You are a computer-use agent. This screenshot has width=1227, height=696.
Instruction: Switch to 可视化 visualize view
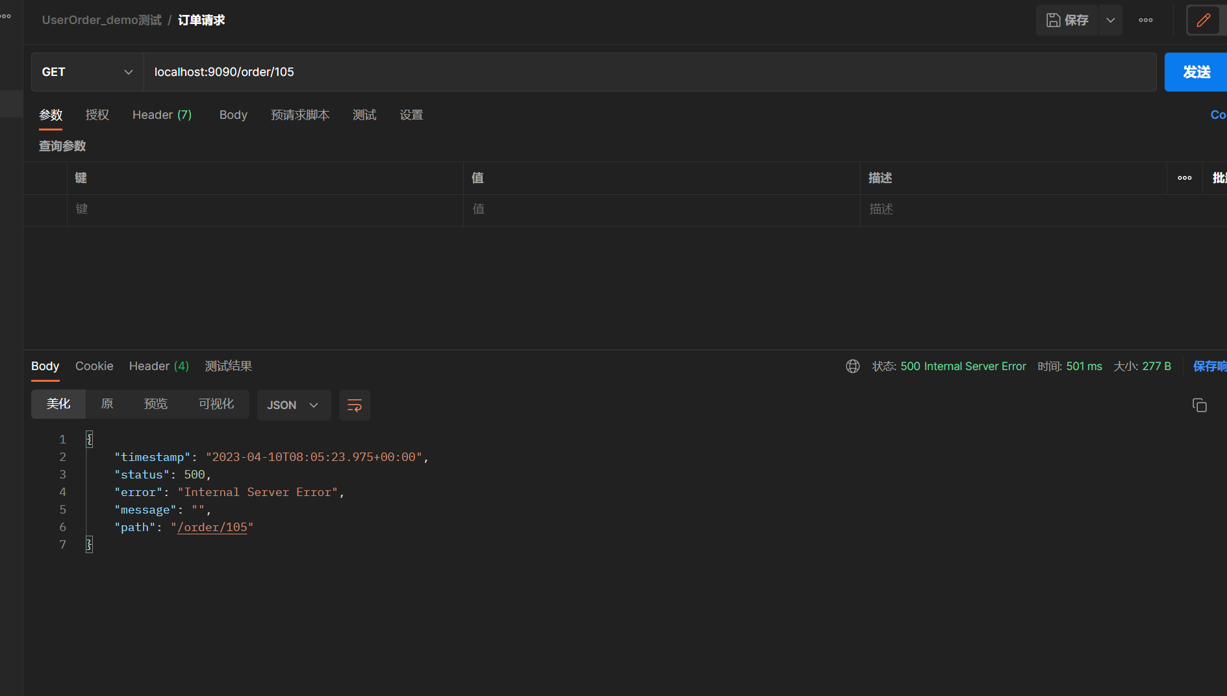tap(216, 404)
